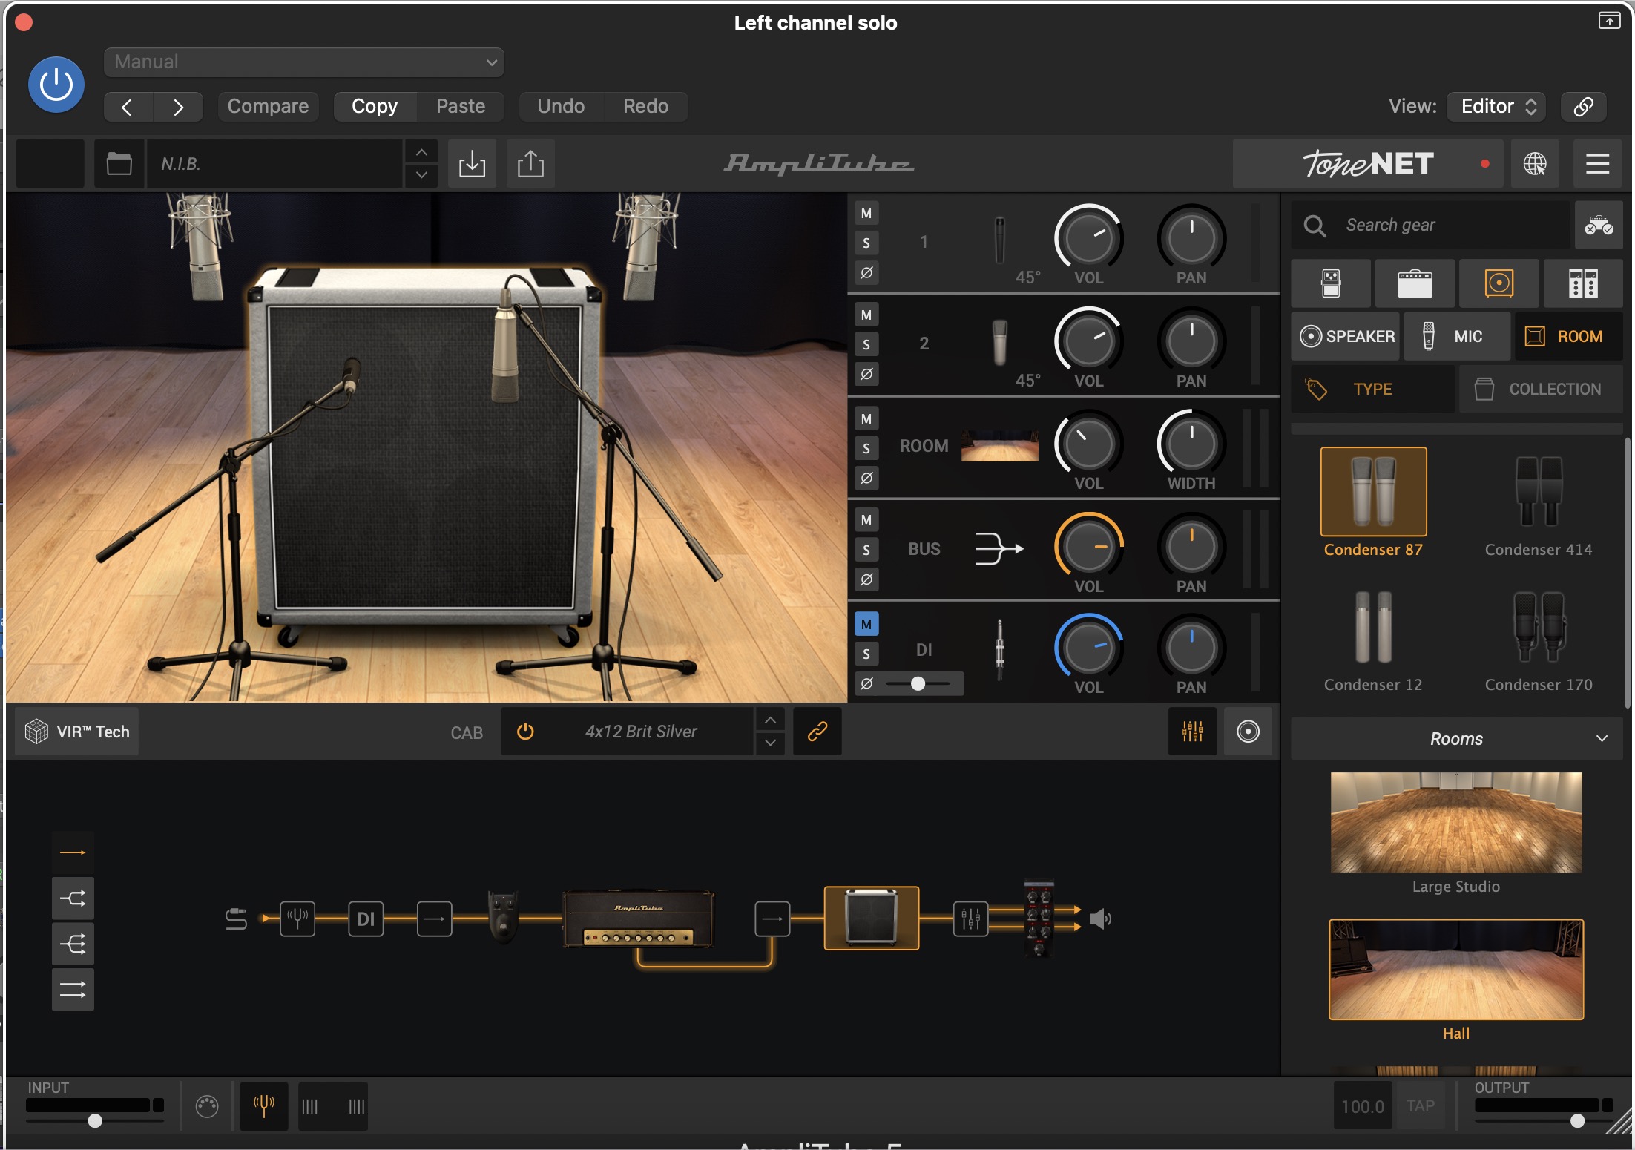Select the rack effects gear category

pos(1583,283)
